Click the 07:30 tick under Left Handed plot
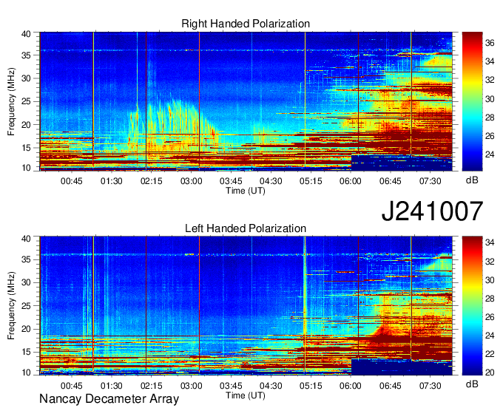Screen dimensions: 503x408 pos(431,386)
